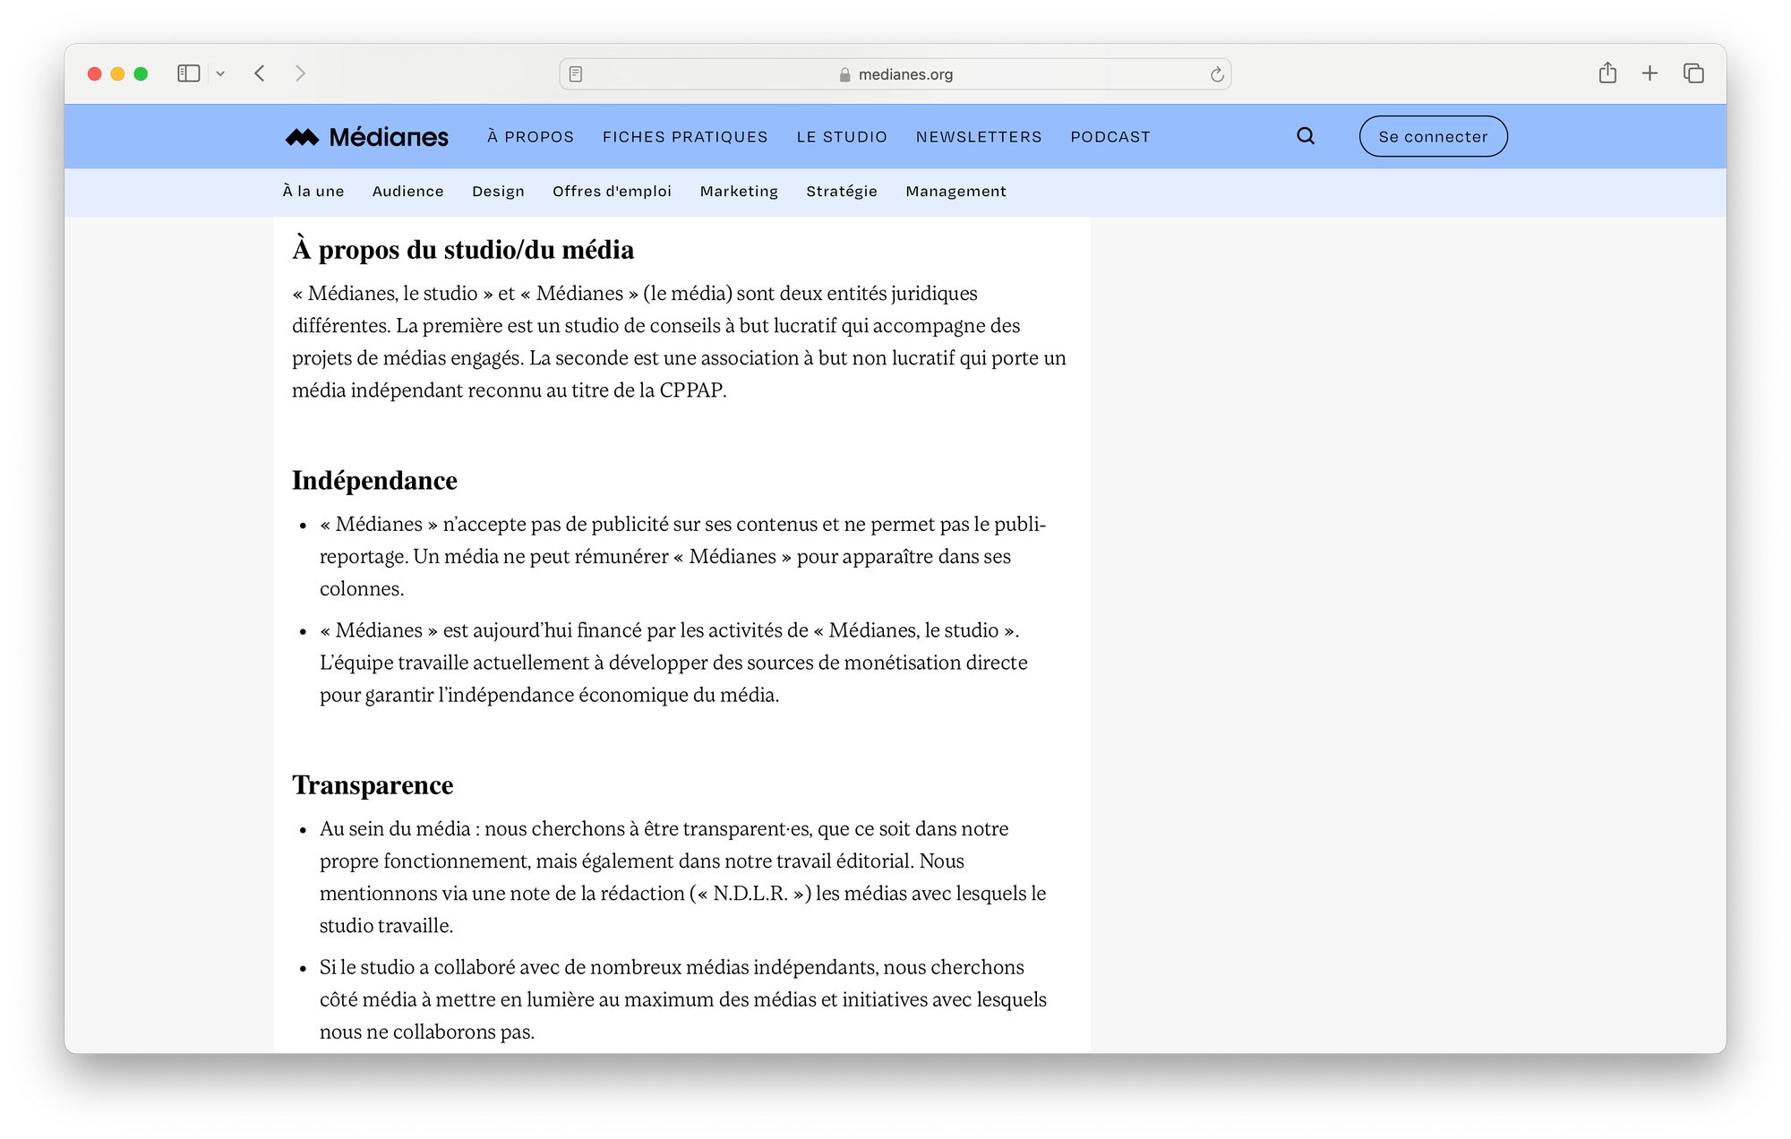Toggle the Safari sidebar
The height and width of the screenshot is (1139, 1791).
click(188, 73)
